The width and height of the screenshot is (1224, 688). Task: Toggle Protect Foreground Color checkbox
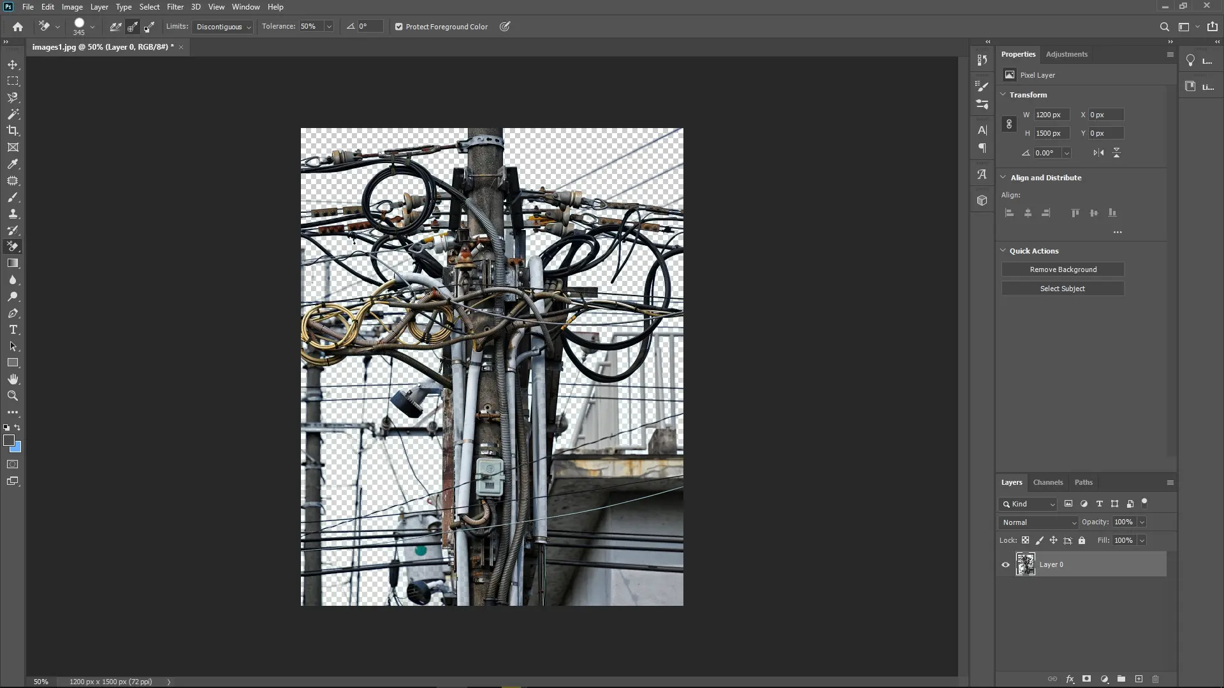pyautogui.click(x=399, y=27)
